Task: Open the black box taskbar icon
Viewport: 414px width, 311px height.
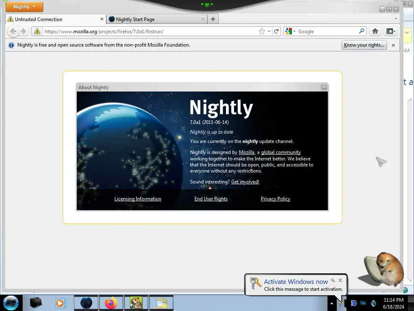Action: tap(36, 303)
